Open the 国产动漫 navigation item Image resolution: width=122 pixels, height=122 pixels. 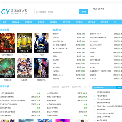(x=66, y=22)
